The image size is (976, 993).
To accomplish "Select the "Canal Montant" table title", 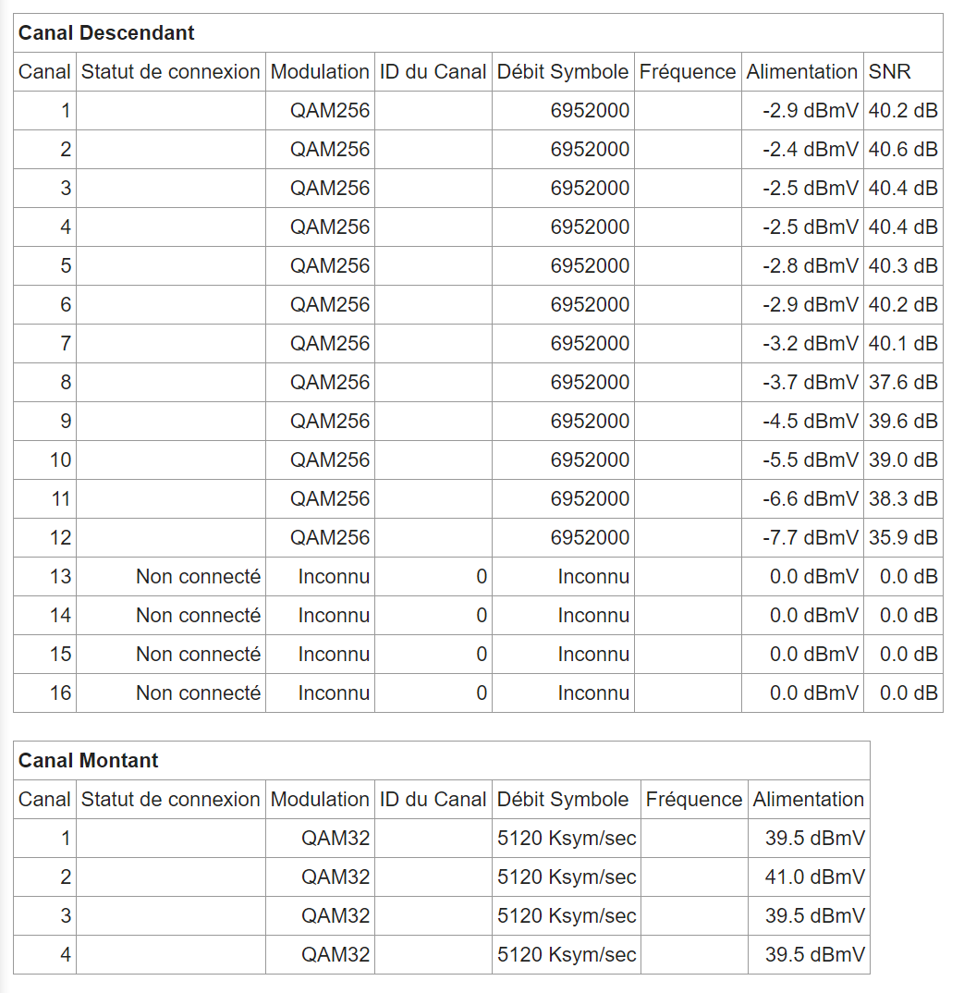I will tap(88, 760).
